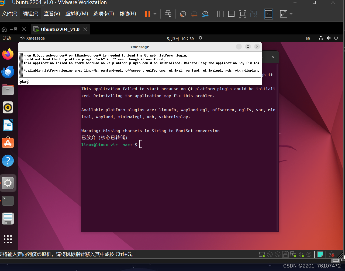This screenshot has height=271, width=345.
Task: Mute the VM sound via the speaker status icon
Action: tap(301, 254)
